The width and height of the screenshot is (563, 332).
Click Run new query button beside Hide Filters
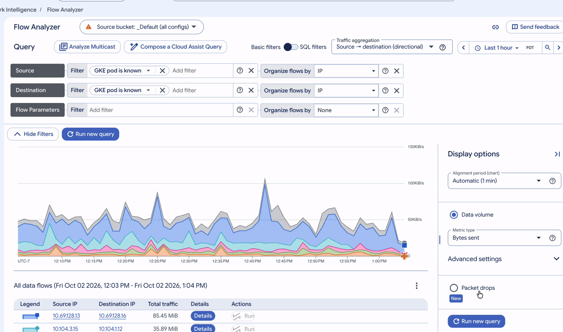[90, 134]
